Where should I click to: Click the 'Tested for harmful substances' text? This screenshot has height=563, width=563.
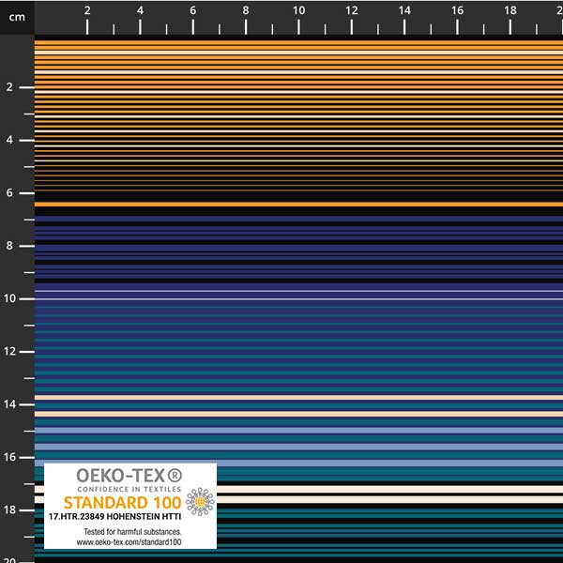(129, 532)
